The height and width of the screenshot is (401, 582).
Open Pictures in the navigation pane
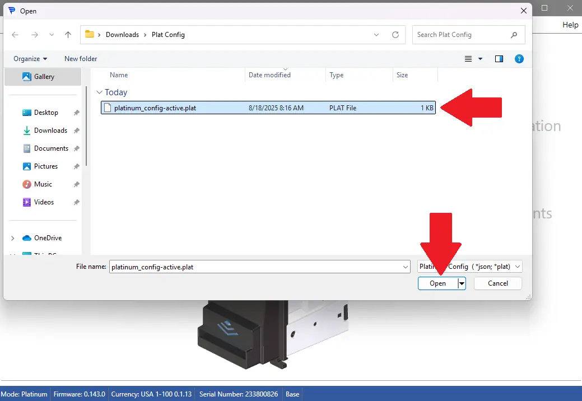click(46, 166)
